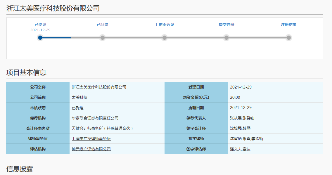Click the 保荐机构 header cell
332x175 pixels.
pyautogui.click(x=38, y=118)
